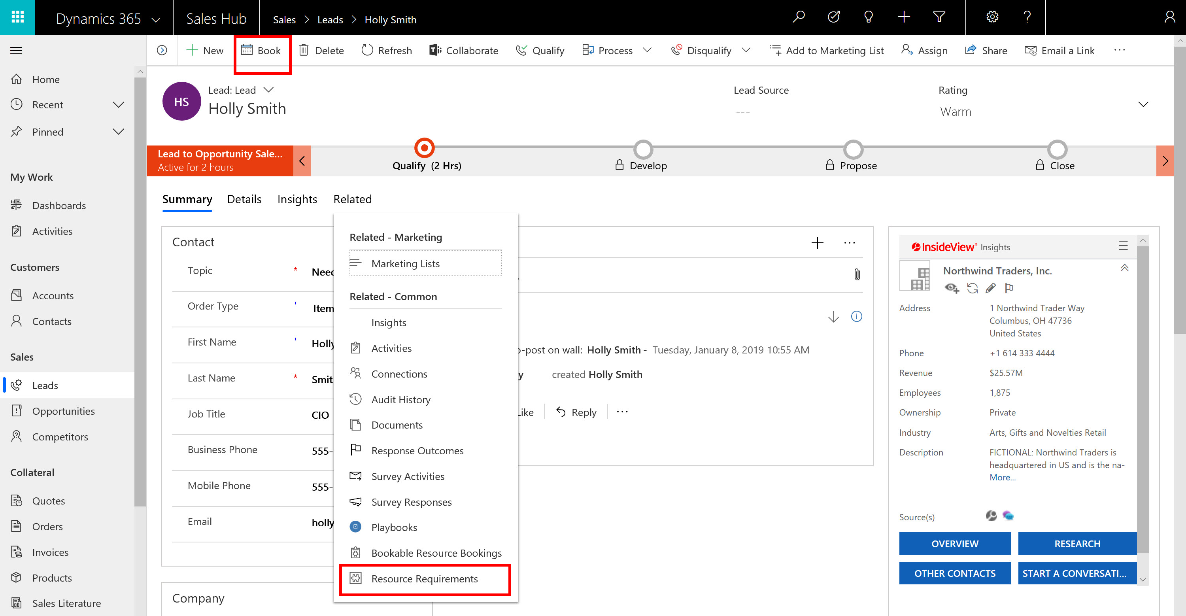The image size is (1186, 616).
Task: Open the Disqualify dropdown arrow
Action: pos(746,50)
